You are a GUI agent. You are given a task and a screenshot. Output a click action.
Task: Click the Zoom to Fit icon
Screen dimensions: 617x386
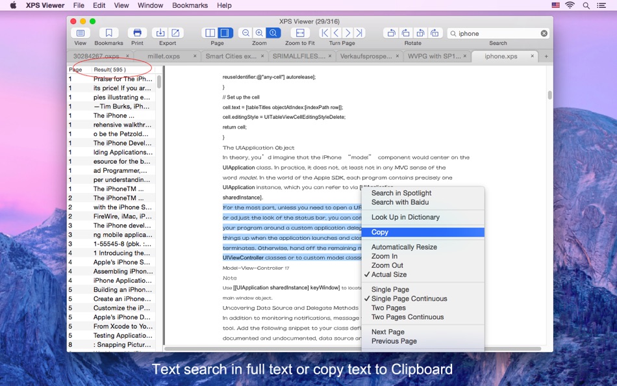pos(300,33)
